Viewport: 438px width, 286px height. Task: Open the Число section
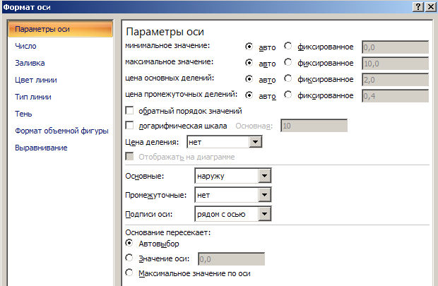click(x=25, y=46)
